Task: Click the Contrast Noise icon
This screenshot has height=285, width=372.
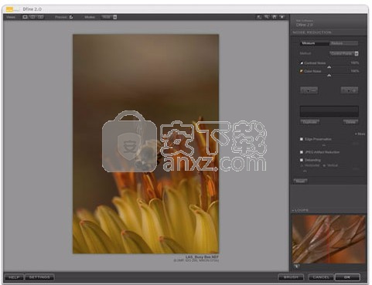Action: pyautogui.click(x=301, y=63)
